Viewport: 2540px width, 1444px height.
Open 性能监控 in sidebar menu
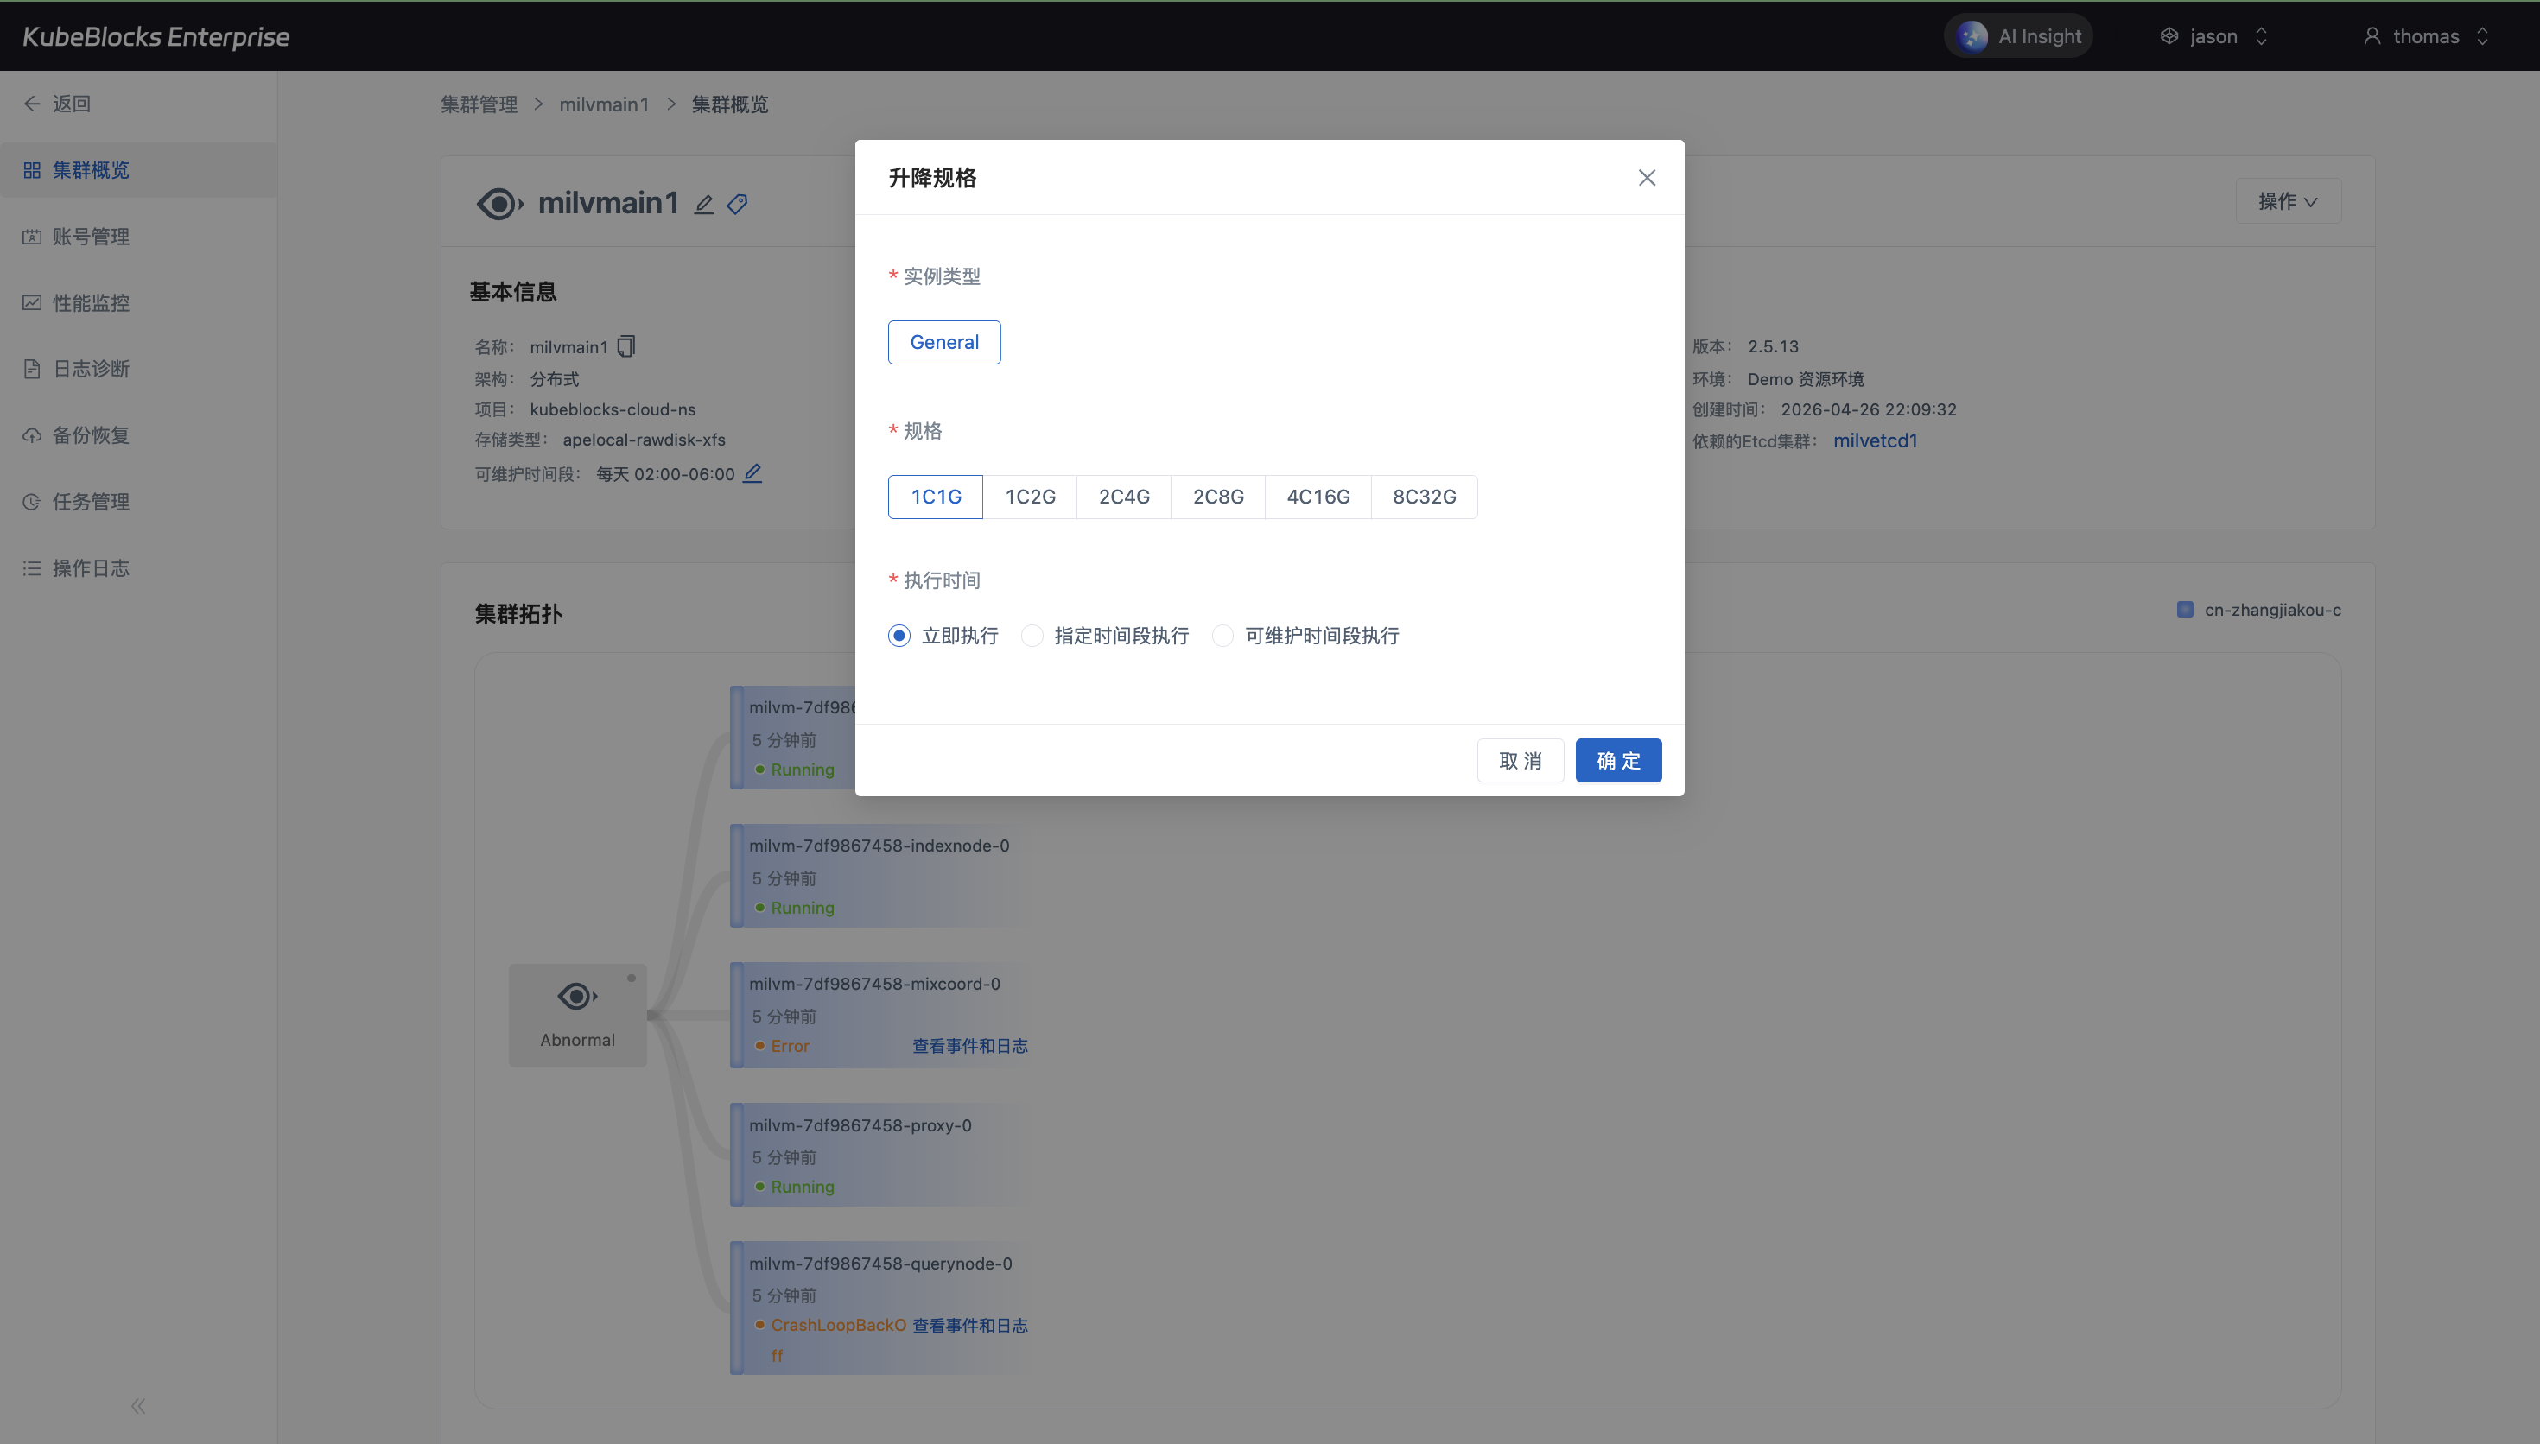(90, 302)
